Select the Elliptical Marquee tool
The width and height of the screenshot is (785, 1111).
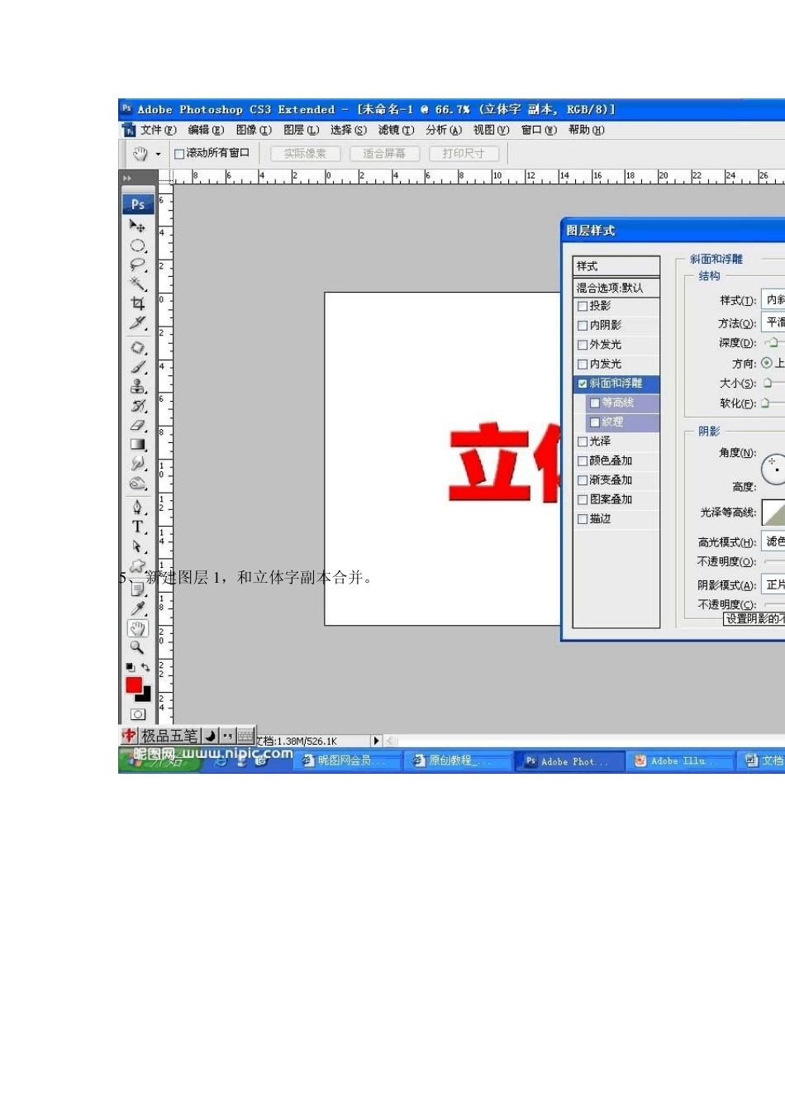137,246
